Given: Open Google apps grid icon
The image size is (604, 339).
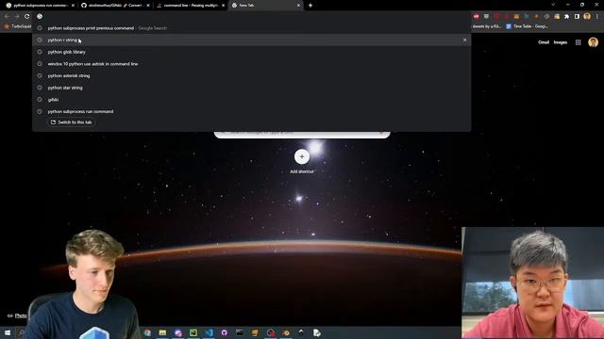Looking at the screenshot, I should [579, 42].
